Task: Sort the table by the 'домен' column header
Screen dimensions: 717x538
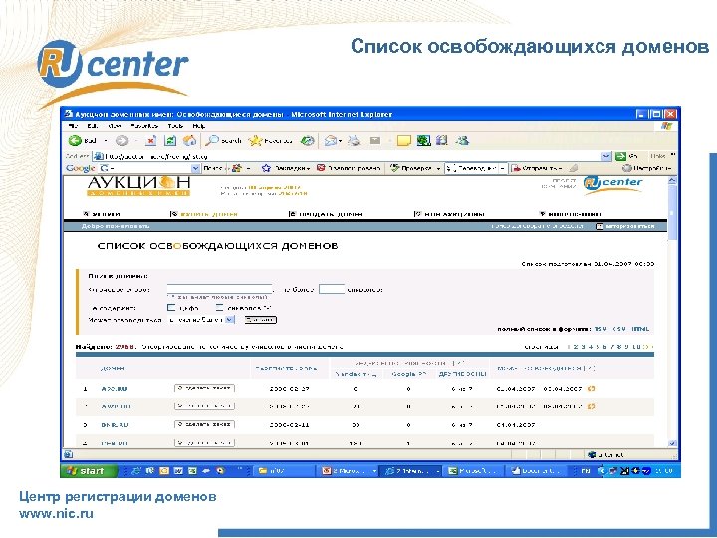Action: pos(112,368)
